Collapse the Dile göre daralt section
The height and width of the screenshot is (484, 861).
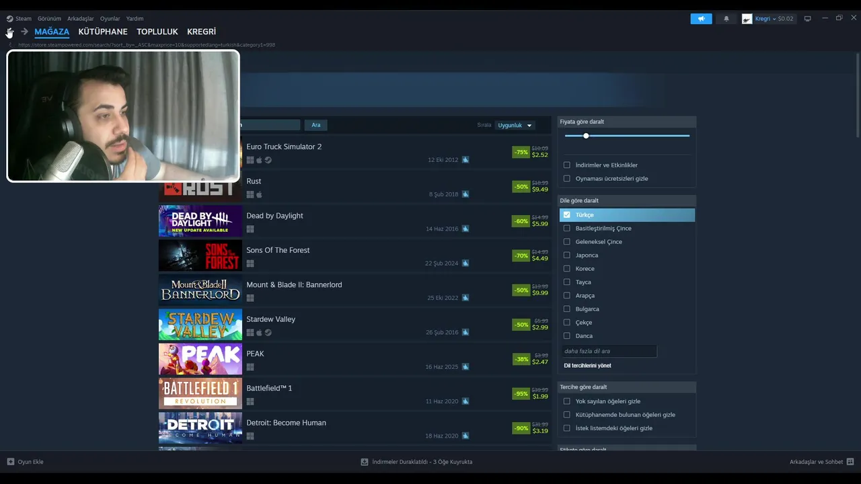click(627, 200)
